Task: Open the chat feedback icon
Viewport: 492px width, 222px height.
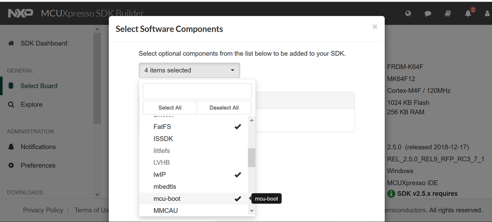Action: [x=427, y=13]
